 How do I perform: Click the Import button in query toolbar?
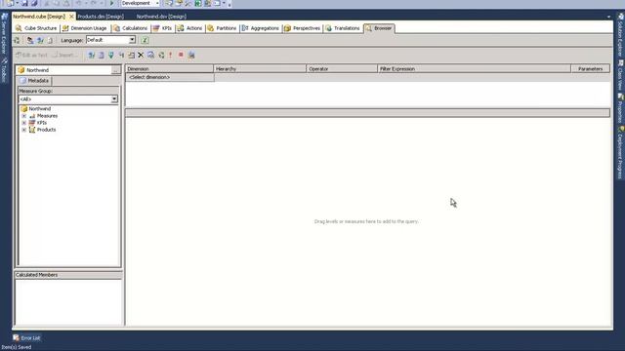tap(63, 55)
